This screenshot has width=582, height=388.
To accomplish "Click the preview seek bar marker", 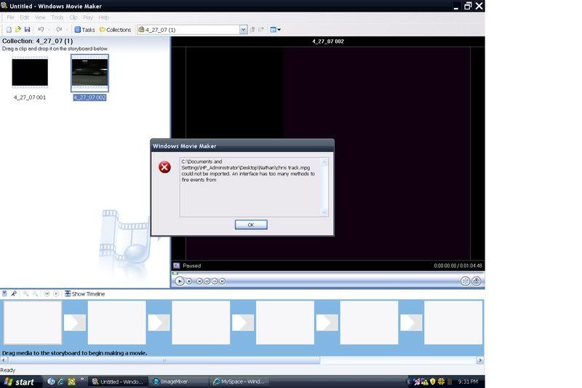I will click(x=175, y=273).
